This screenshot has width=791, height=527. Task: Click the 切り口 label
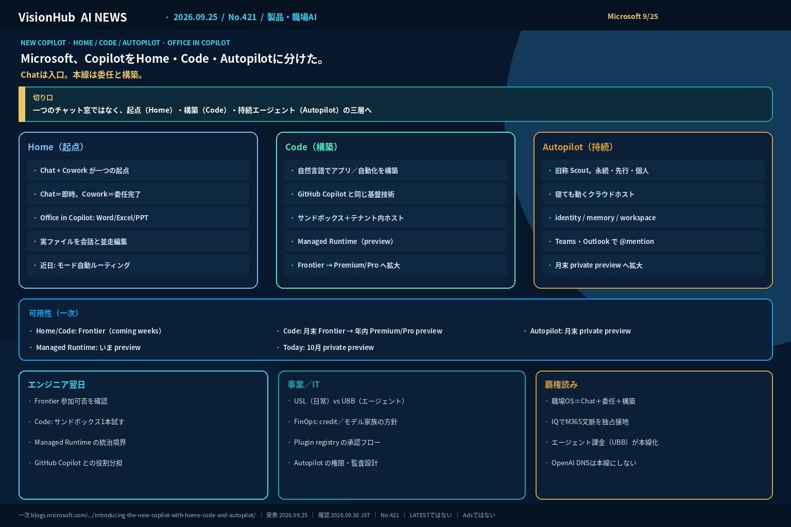tap(43, 98)
